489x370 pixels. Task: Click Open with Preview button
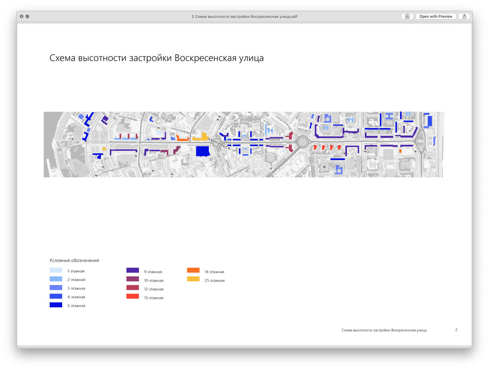click(436, 16)
